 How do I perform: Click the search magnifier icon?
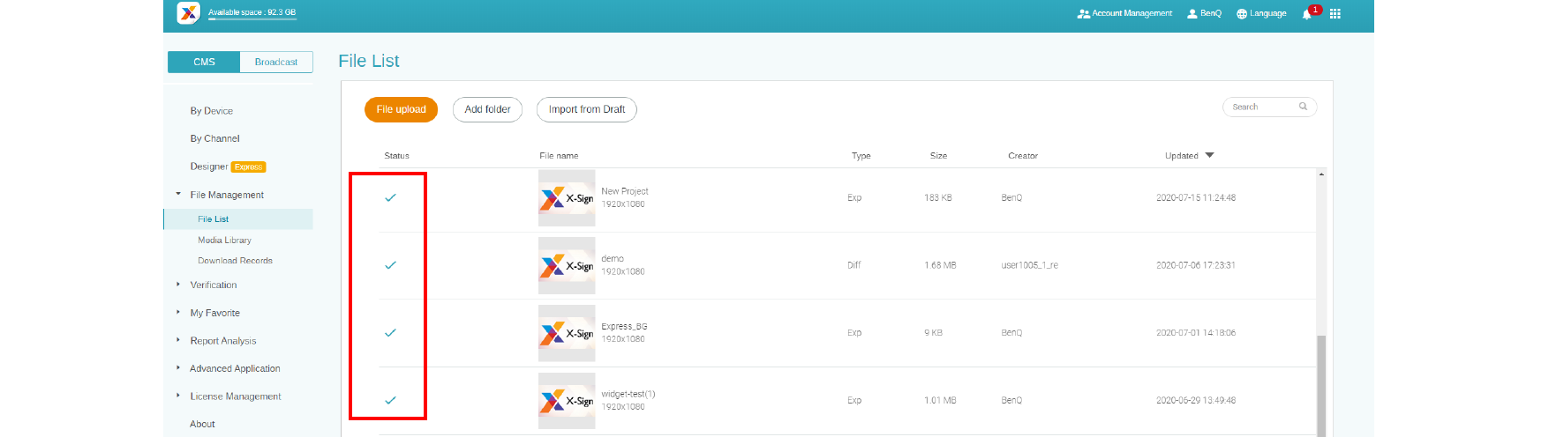[1303, 107]
